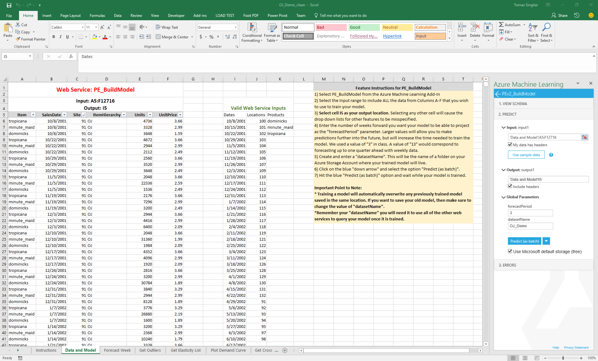The width and height of the screenshot is (598, 361).
Task: Click Wrap Text
Action: point(167,27)
